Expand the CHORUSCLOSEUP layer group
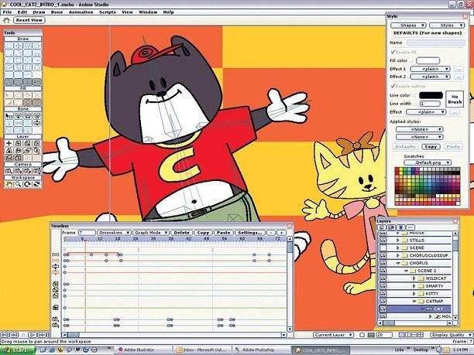The height and width of the screenshot is (355, 474). [398, 255]
